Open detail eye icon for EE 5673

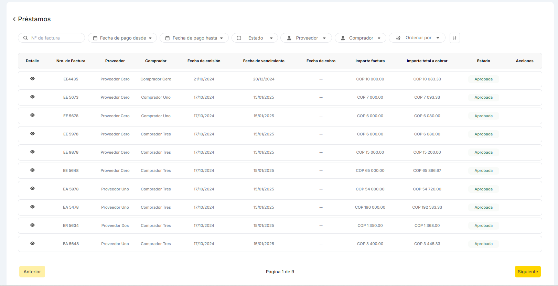pos(32,97)
